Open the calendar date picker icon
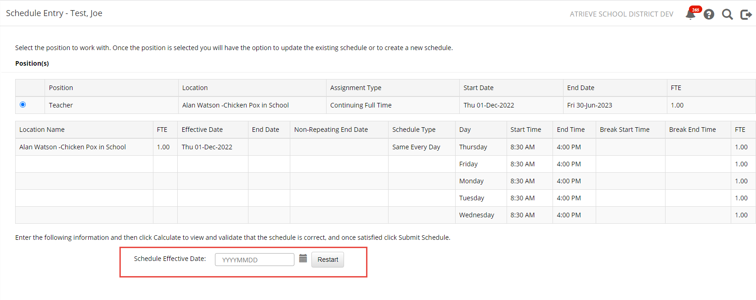This screenshot has width=756, height=300. (303, 259)
